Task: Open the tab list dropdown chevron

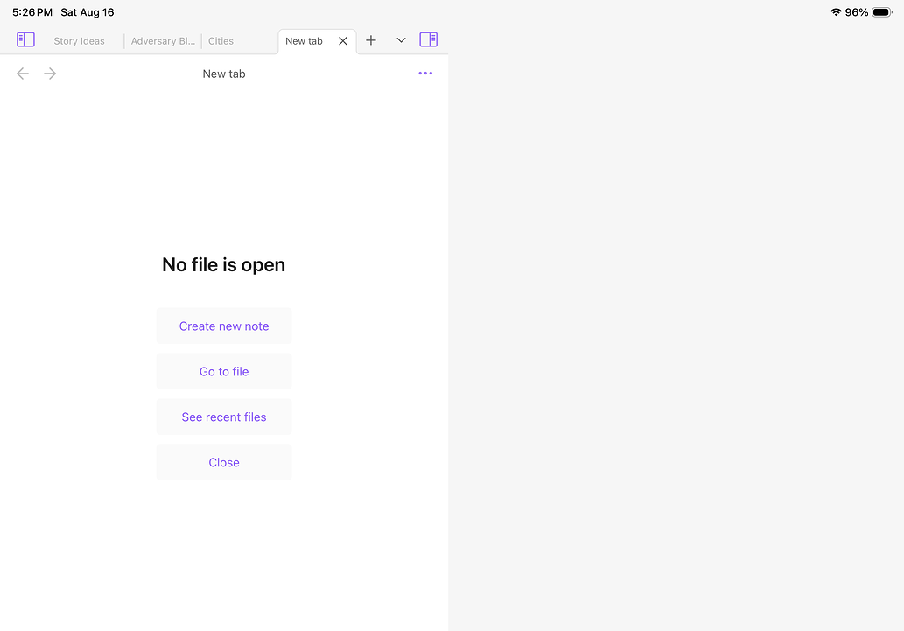Action: coord(401,39)
